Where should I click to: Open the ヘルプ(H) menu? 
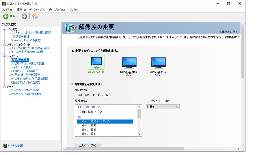[74, 10]
